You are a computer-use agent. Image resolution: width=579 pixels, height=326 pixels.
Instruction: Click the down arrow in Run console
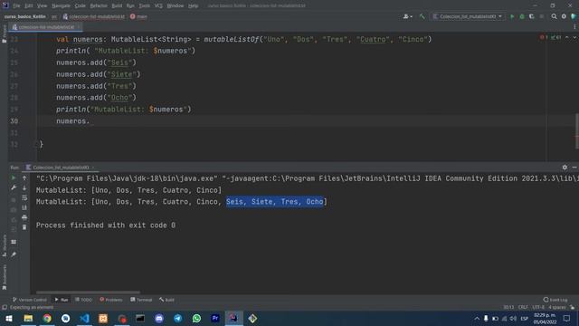click(24, 187)
